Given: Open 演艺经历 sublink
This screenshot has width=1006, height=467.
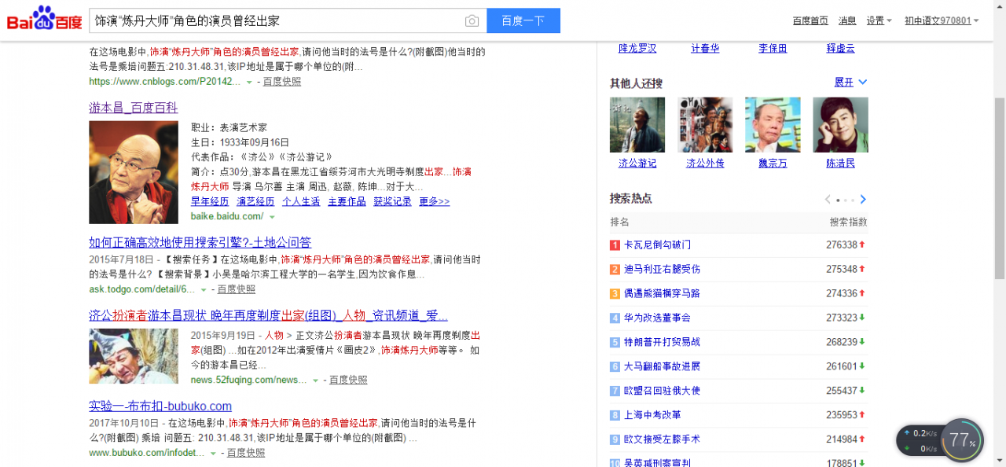Looking at the screenshot, I should pos(255,201).
